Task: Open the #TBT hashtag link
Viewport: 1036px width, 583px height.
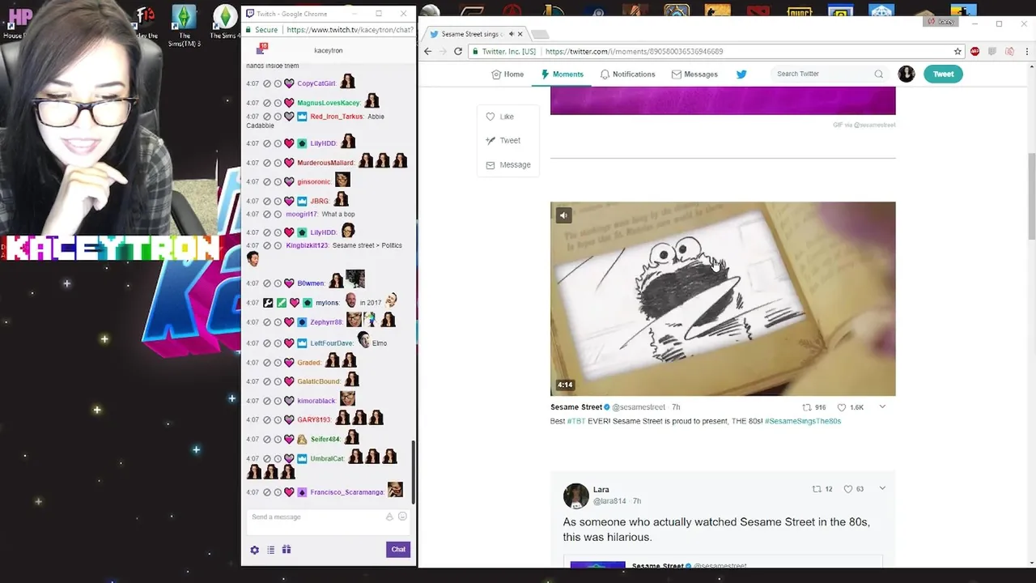Action: click(x=575, y=421)
